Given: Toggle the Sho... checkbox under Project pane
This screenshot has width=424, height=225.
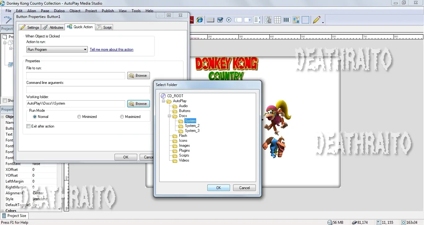Looking at the screenshot, I should coord(5,101).
